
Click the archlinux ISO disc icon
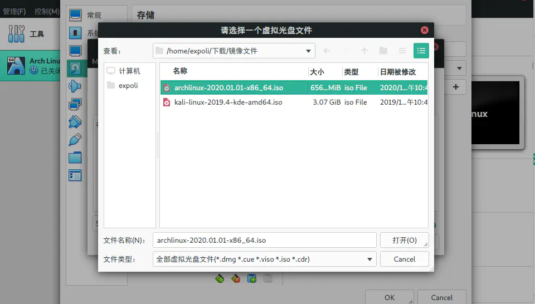click(167, 88)
